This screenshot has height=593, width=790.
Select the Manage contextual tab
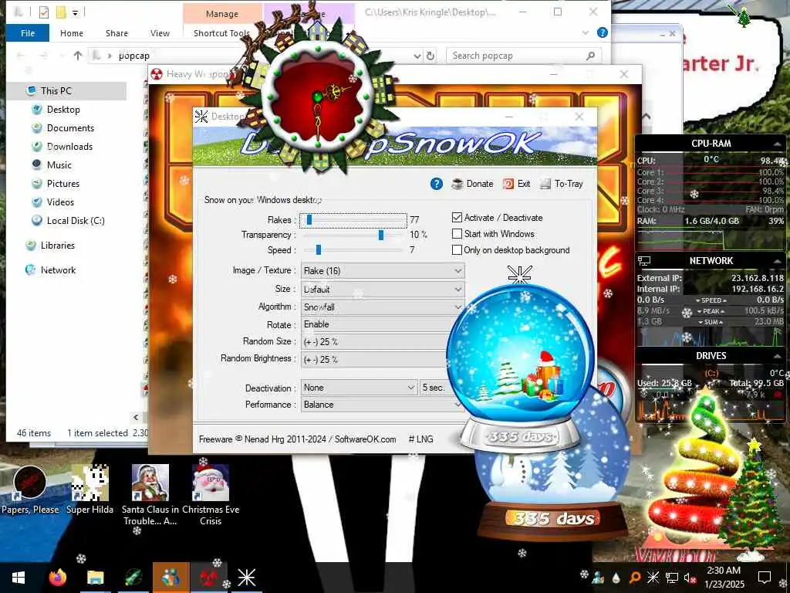tap(222, 14)
